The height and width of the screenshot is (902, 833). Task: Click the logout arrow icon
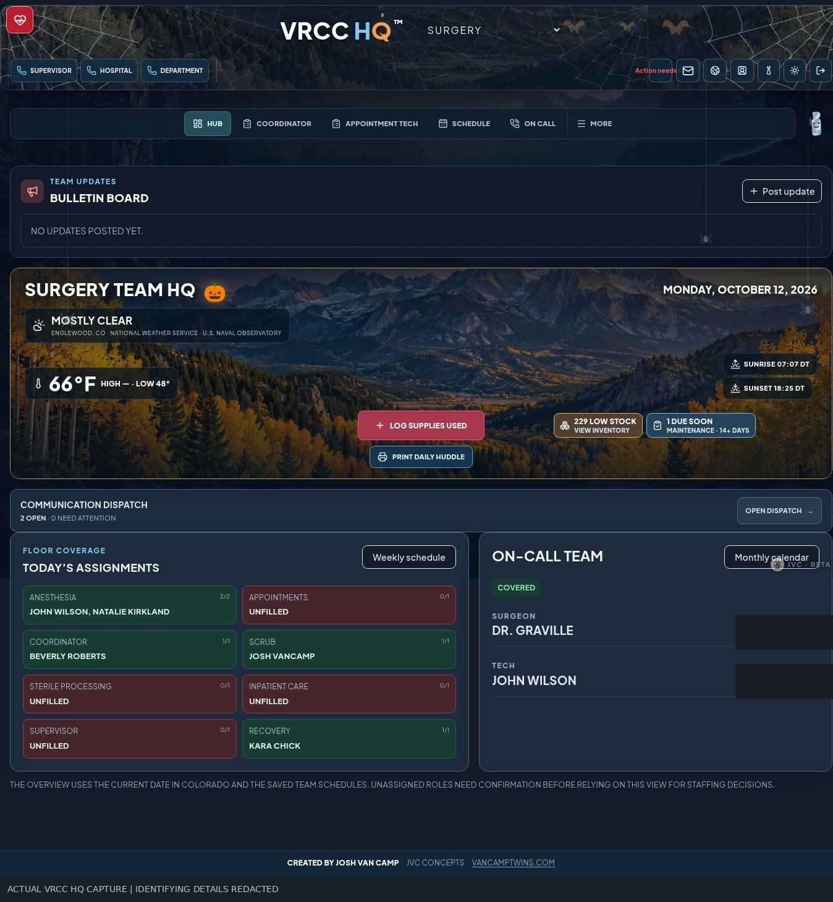pyautogui.click(x=821, y=70)
